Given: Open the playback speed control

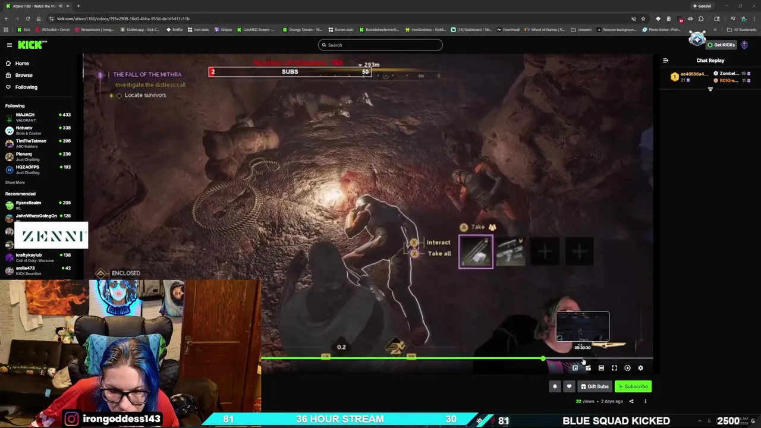Looking at the screenshot, I should click(x=627, y=369).
